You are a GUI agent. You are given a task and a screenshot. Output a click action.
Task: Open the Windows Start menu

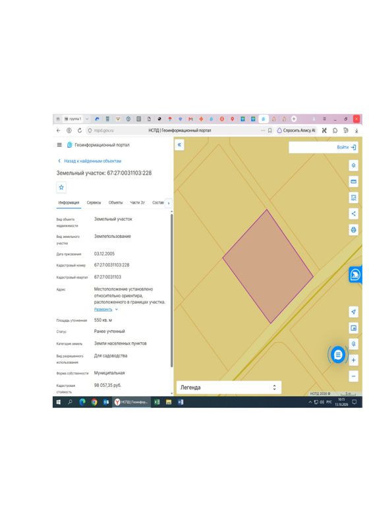click(58, 402)
